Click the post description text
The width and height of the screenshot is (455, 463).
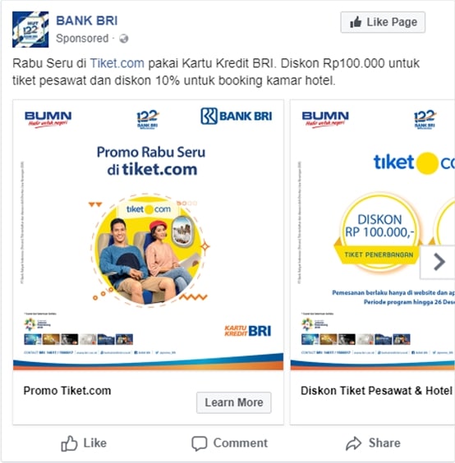(x=216, y=71)
